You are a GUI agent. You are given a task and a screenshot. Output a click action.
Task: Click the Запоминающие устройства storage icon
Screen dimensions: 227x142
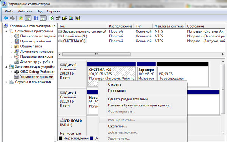(x=11, y=67)
